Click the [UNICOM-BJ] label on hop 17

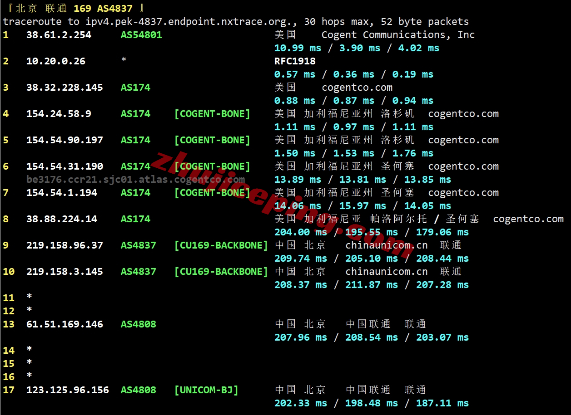(206, 390)
